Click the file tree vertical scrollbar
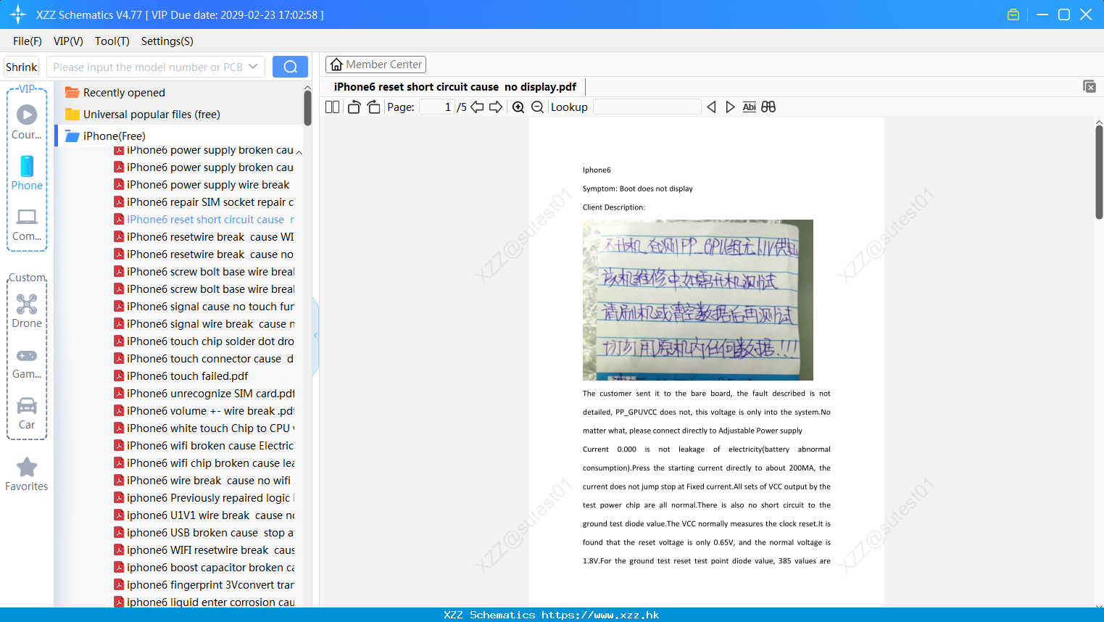The image size is (1104, 622). click(x=307, y=109)
